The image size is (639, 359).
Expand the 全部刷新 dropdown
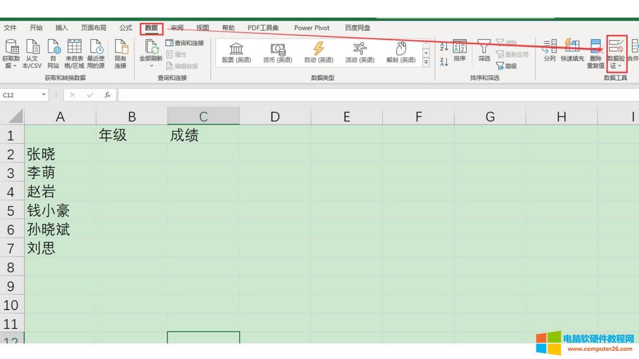pos(151,66)
